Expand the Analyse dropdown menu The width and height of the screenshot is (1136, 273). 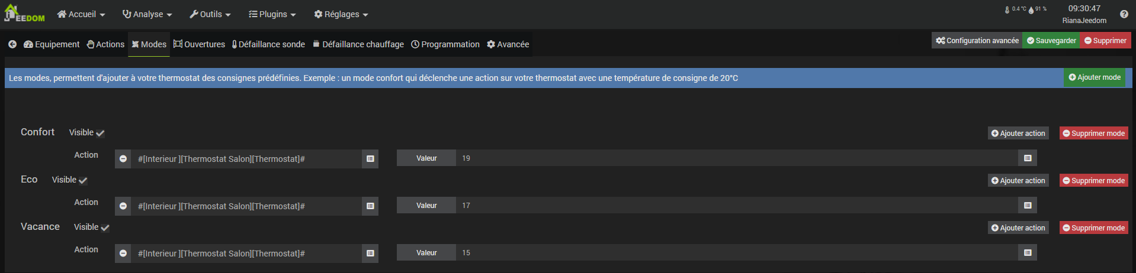[x=147, y=14]
